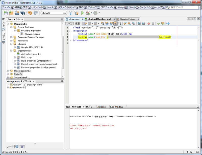Create a new file via toolbar icon
202x155 pixels.
[6, 13]
